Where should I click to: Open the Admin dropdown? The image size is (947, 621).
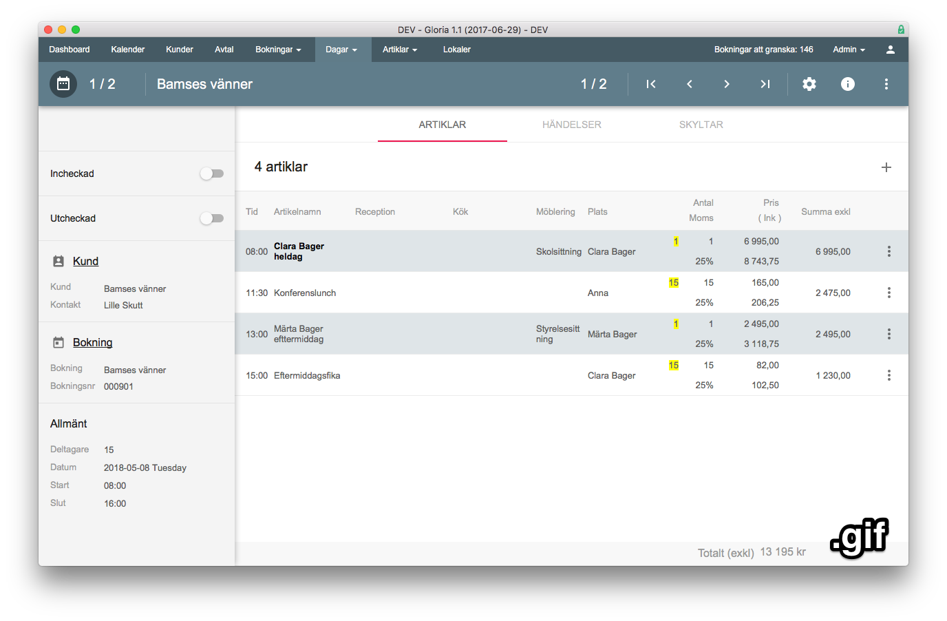tap(849, 50)
